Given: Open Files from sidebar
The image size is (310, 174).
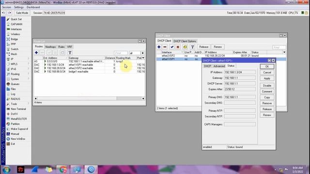Looking at the screenshot, I should [13, 89].
